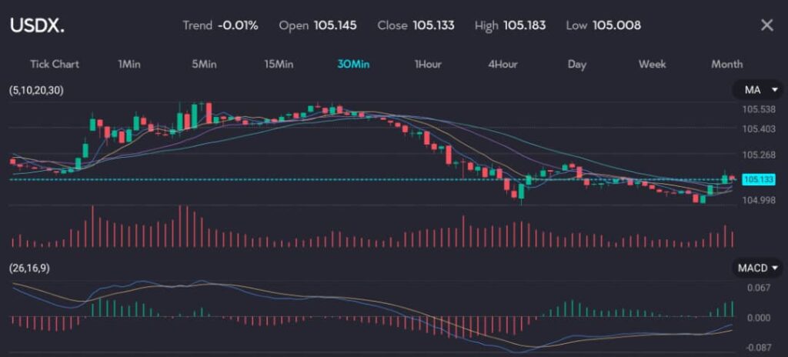Change timeframe to 4Hour
Image resolution: width=788 pixels, height=357 pixels.
[503, 64]
